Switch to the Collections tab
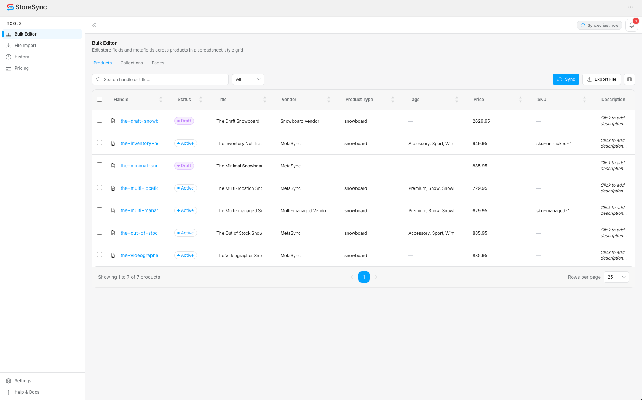This screenshot has width=642, height=400. (x=132, y=63)
